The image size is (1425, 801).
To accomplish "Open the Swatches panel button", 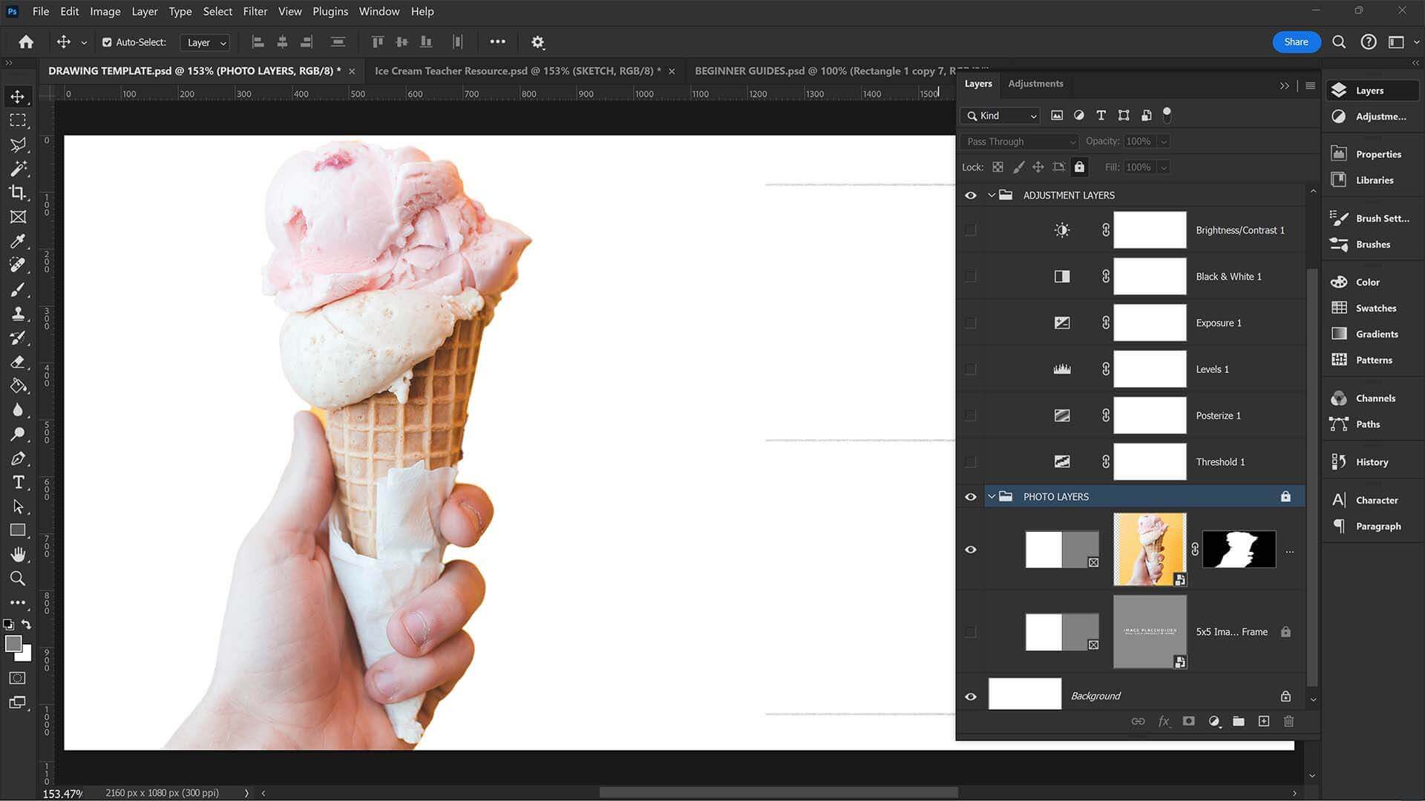I will (x=1372, y=308).
